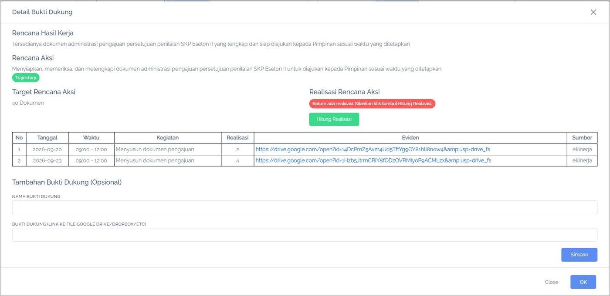Select the ekinerja source cell in row 2
The image size is (610, 296).
coord(582,160)
